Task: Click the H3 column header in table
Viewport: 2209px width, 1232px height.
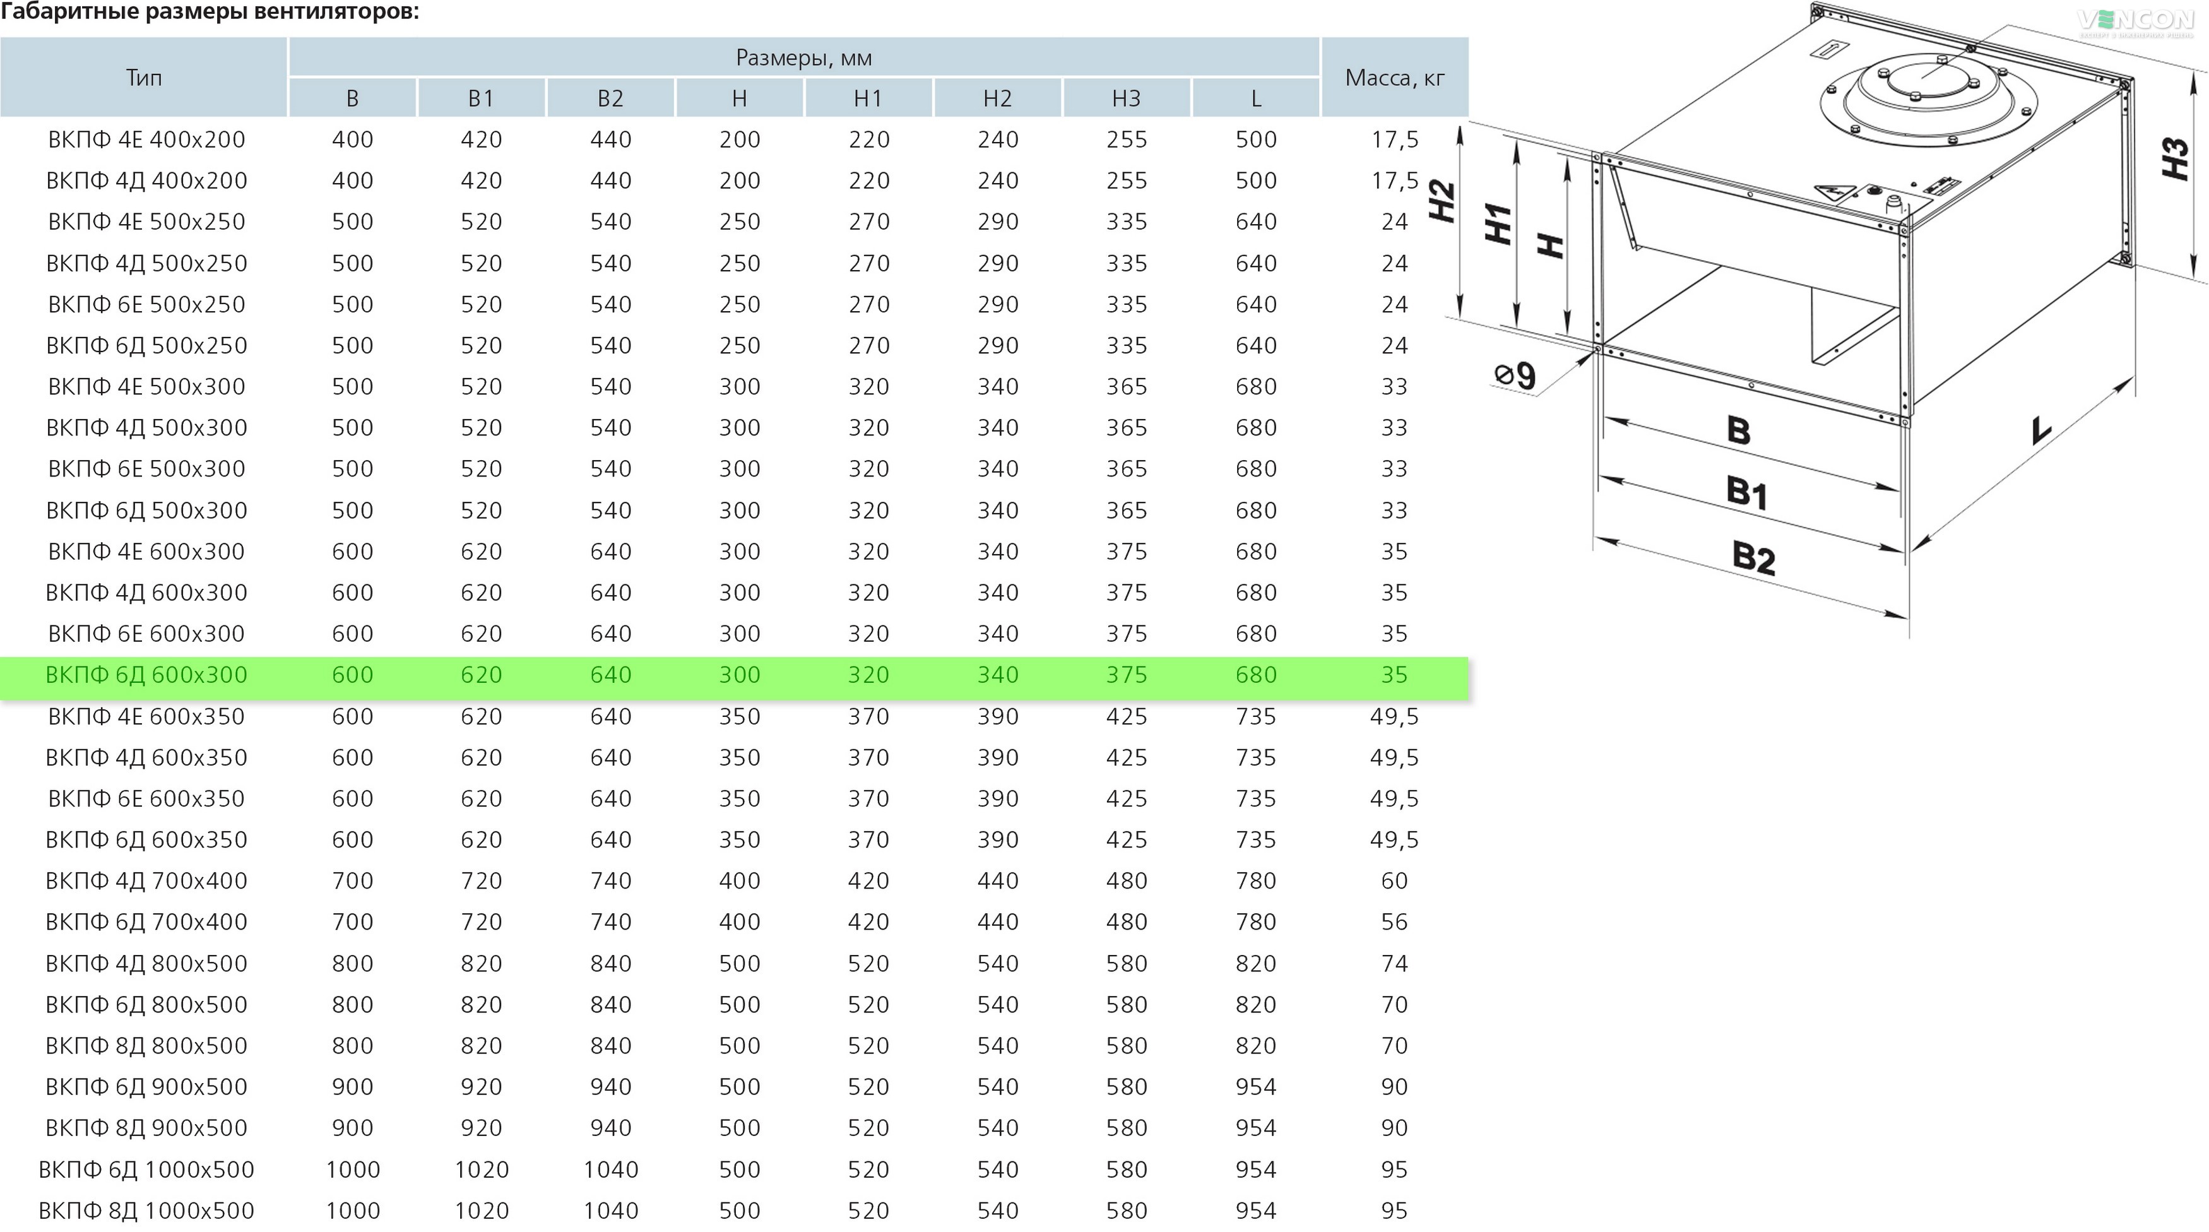Action: point(1126,98)
